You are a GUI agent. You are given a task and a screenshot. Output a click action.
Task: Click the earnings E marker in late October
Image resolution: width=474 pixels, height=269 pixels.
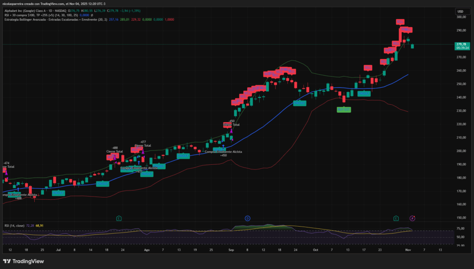tap(396, 218)
